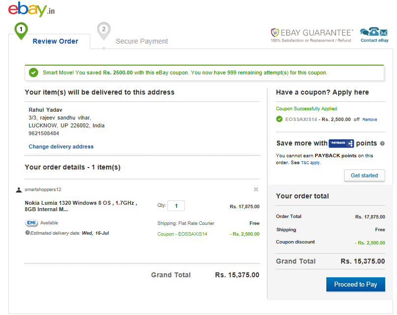Click the green check beside coupon EOSSAXIS14
The width and height of the screenshot is (397, 315).
pos(279,119)
